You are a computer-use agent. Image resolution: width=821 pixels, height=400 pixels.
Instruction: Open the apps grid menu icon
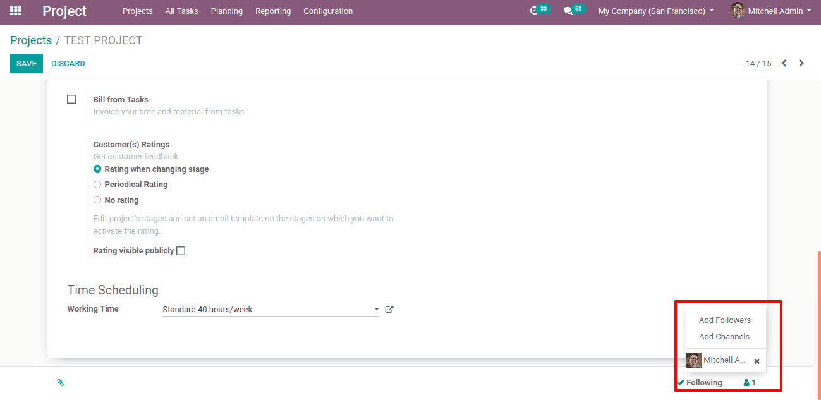(x=16, y=11)
